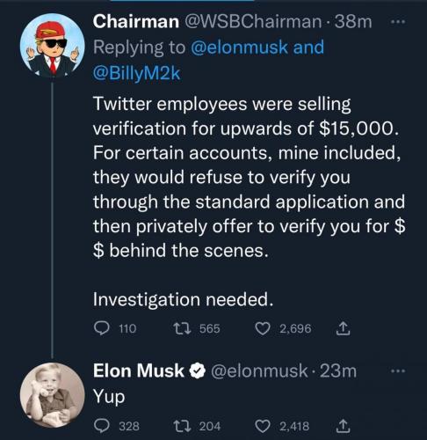Viewport: 427px width, 440px height.
Task: Like Chairman's tweet with heart icon
Action: (x=263, y=328)
